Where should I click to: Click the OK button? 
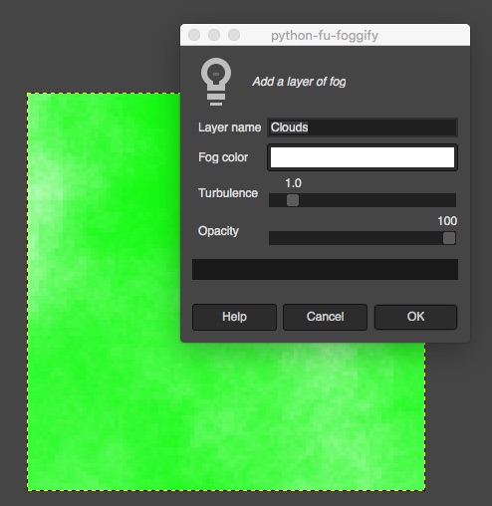click(x=415, y=317)
